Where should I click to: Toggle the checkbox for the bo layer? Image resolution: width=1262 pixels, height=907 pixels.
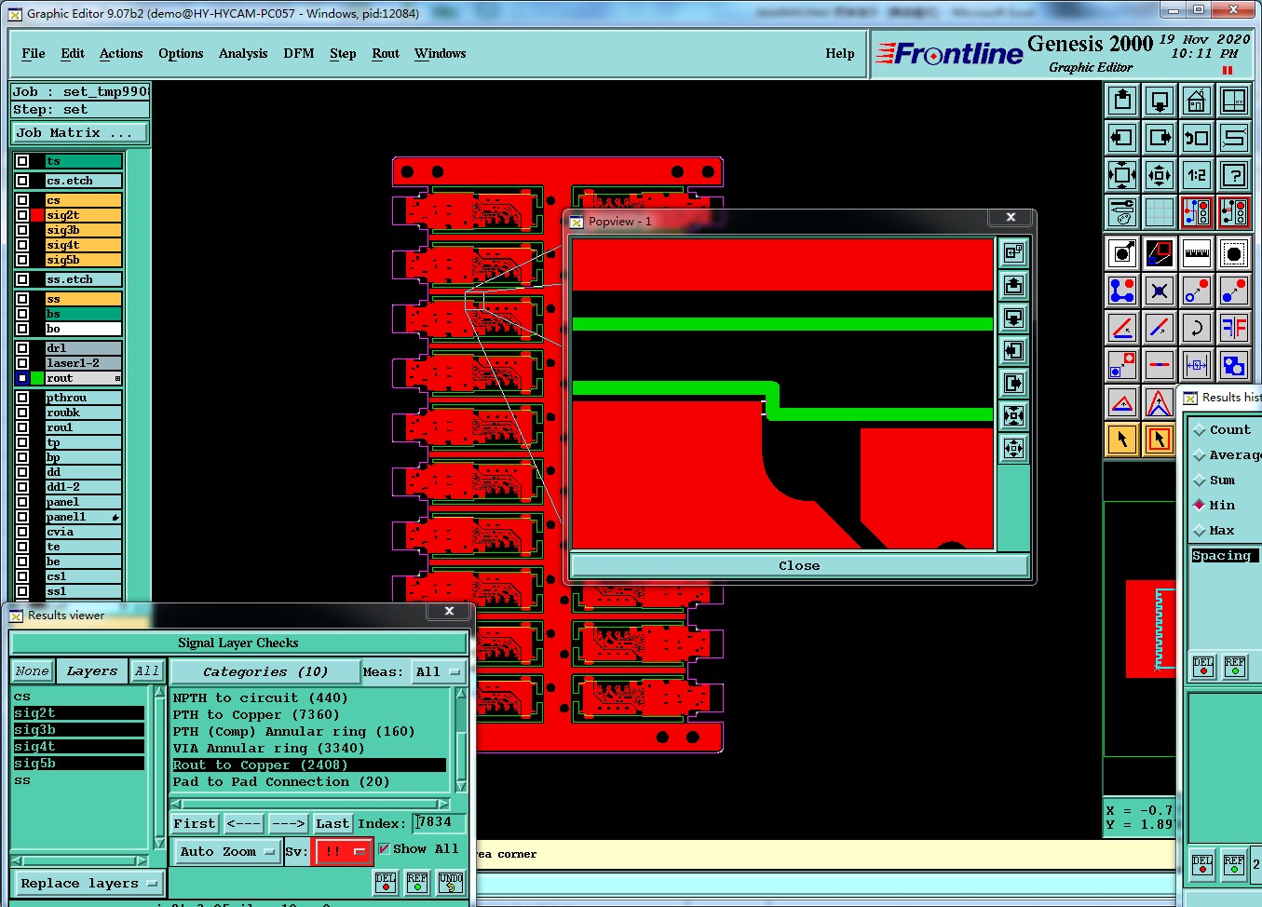pyautogui.click(x=22, y=329)
